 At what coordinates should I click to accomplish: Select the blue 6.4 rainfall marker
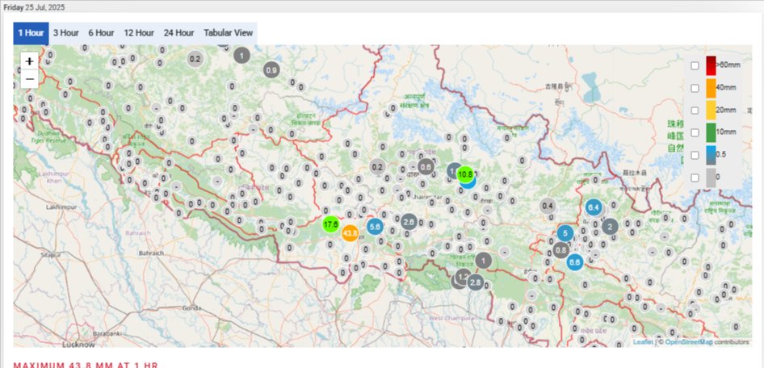(x=594, y=207)
